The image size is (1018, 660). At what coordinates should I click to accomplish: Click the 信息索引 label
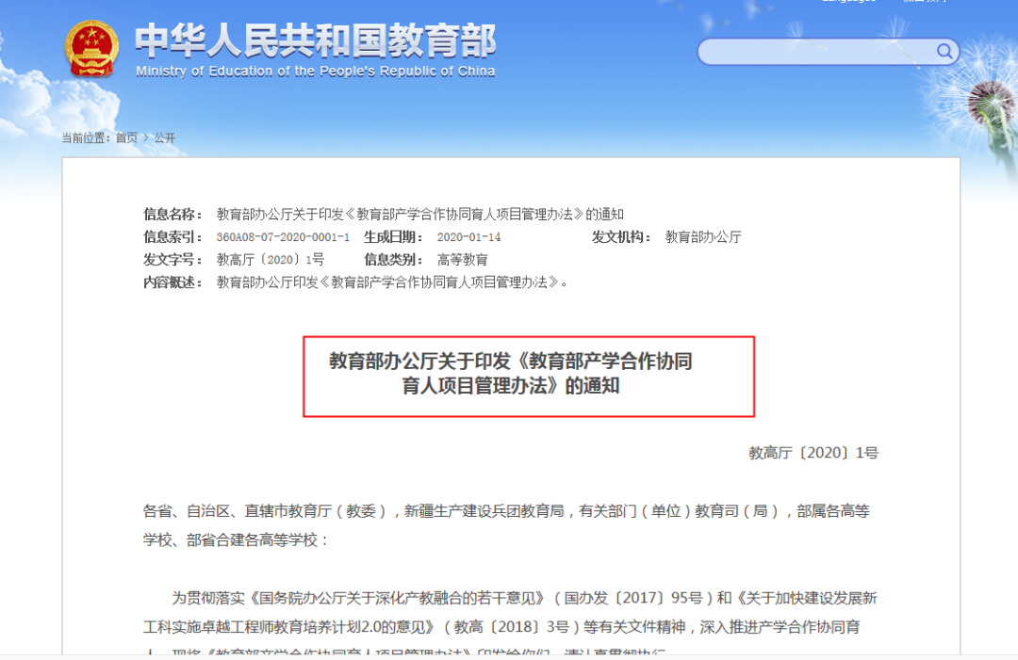click(172, 237)
